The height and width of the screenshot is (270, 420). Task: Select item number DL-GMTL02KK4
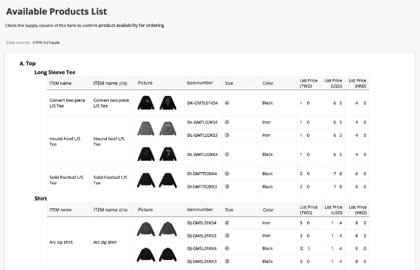[x=202, y=154]
